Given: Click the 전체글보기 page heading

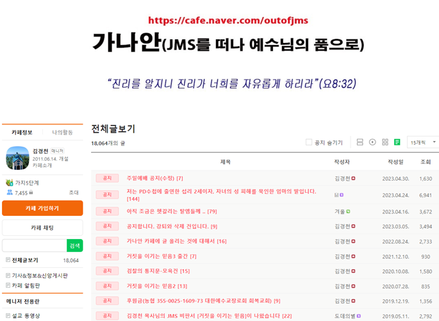Looking at the screenshot, I should tap(113, 129).
